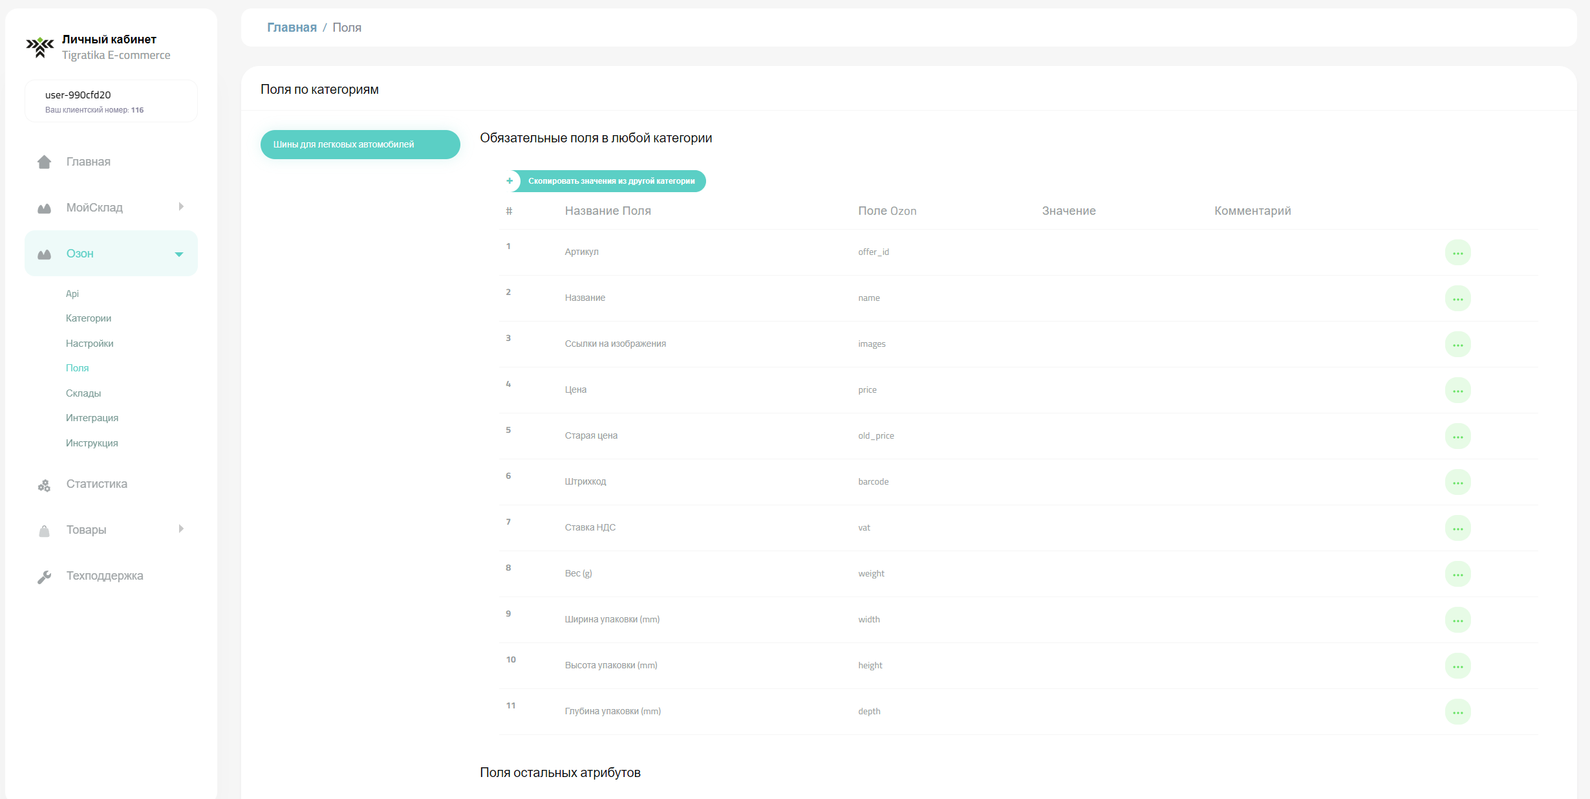Click the Озон icon in sidebar

click(44, 254)
